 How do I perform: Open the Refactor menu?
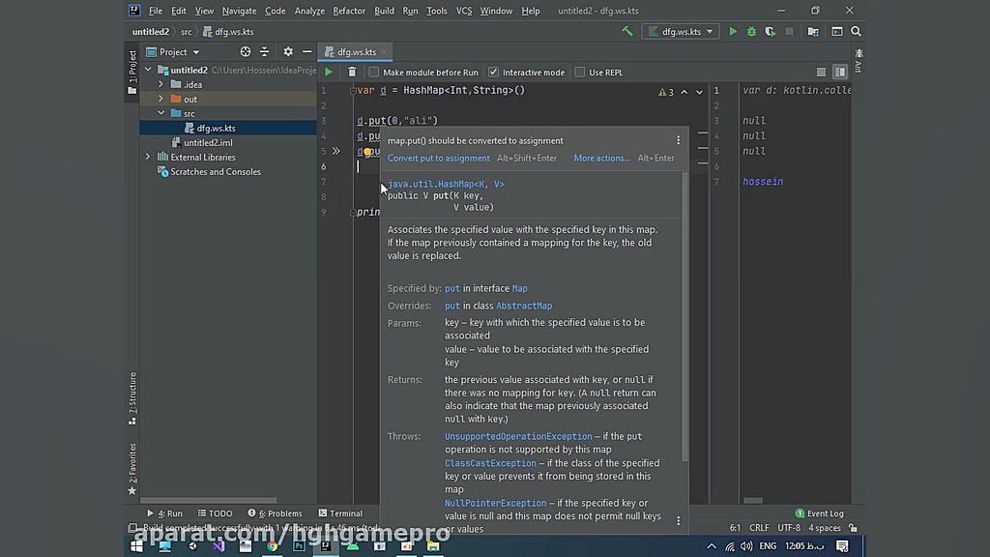pyautogui.click(x=349, y=11)
